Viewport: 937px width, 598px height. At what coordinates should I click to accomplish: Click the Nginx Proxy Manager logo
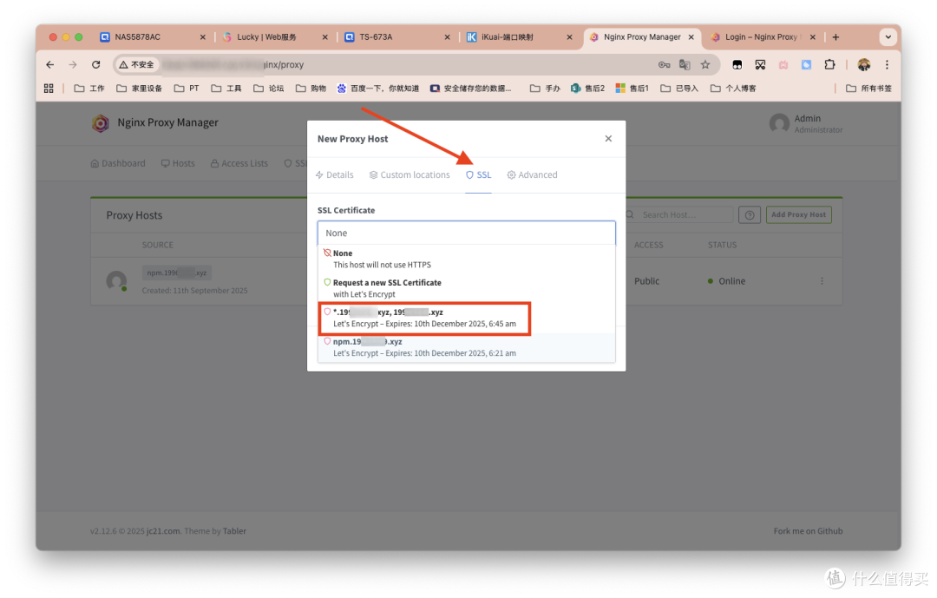point(101,122)
